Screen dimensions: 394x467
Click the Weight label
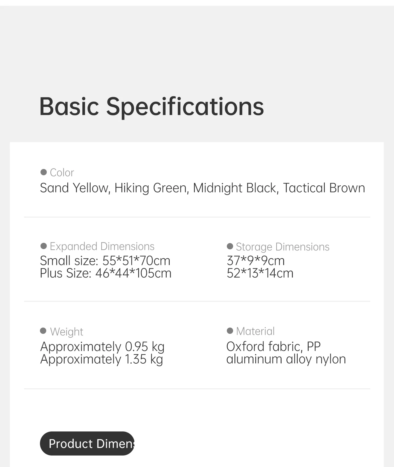click(x=66, y=332)
